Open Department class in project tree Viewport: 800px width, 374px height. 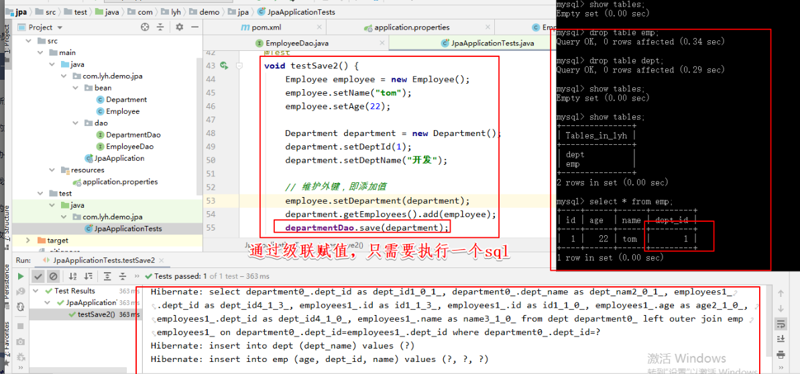coord(121,99)
